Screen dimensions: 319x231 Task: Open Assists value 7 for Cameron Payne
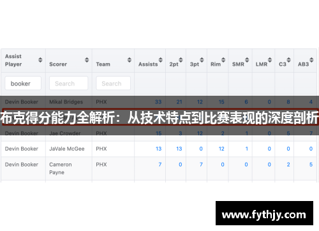pos(160,165)
